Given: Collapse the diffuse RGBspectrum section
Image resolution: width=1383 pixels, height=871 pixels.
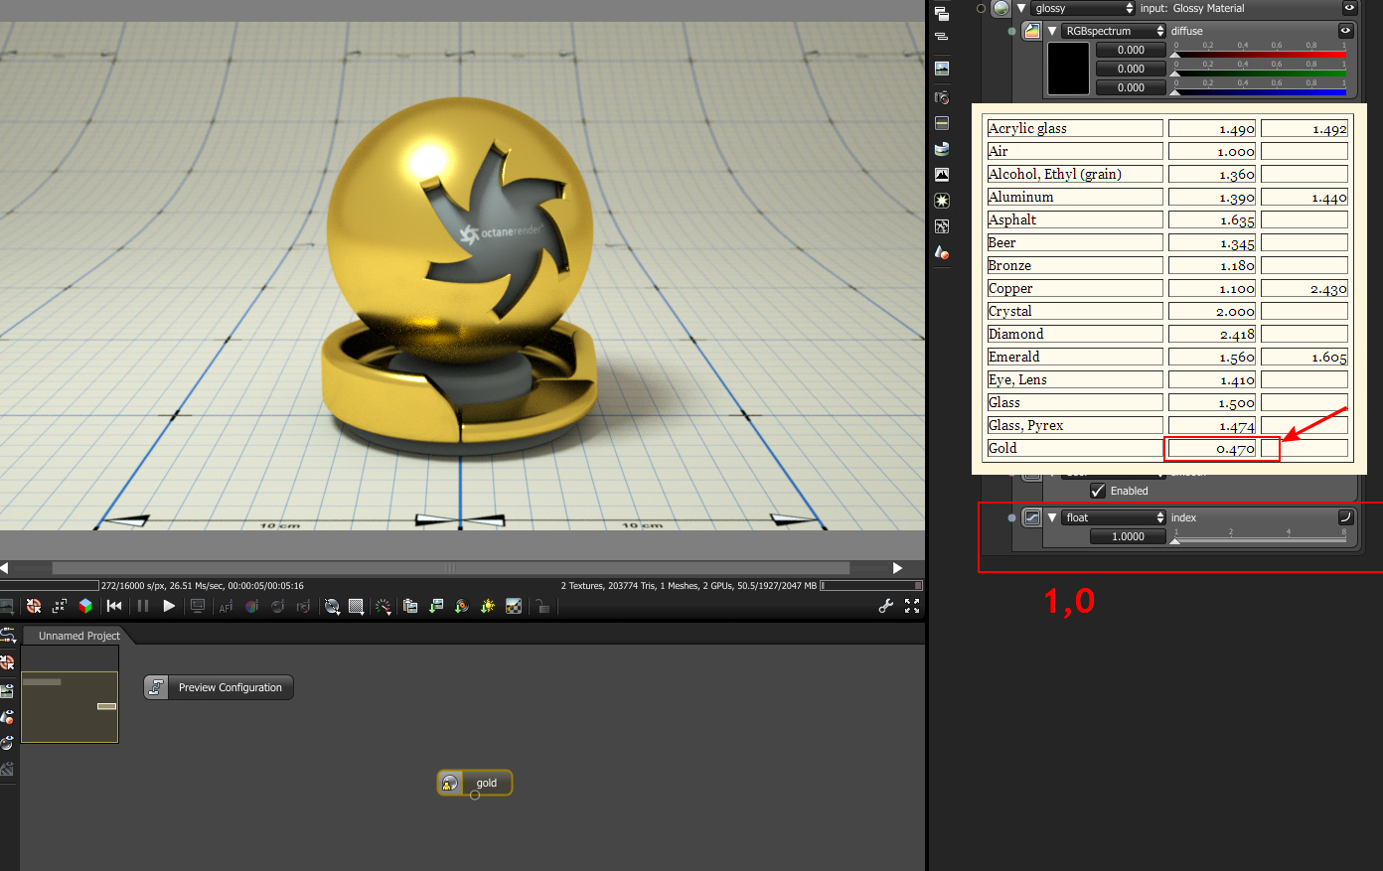Looking at the screenshot, I should [x=1051, y=31].
